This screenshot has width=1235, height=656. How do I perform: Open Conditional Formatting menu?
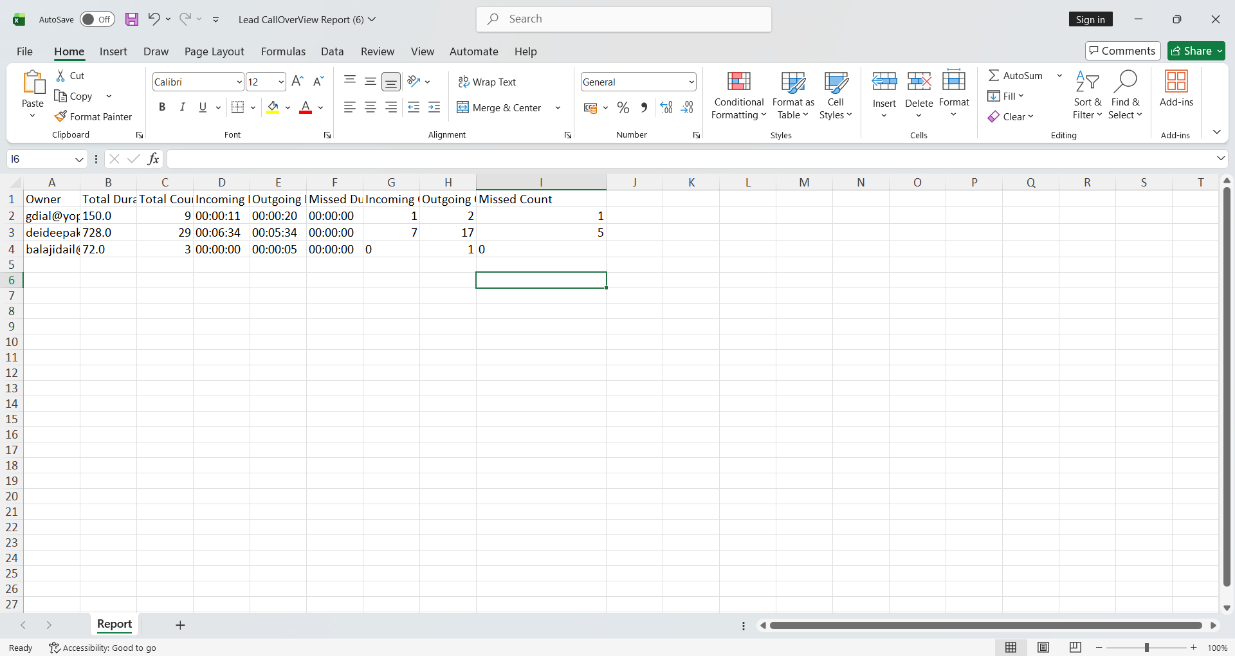click(739, 95)
